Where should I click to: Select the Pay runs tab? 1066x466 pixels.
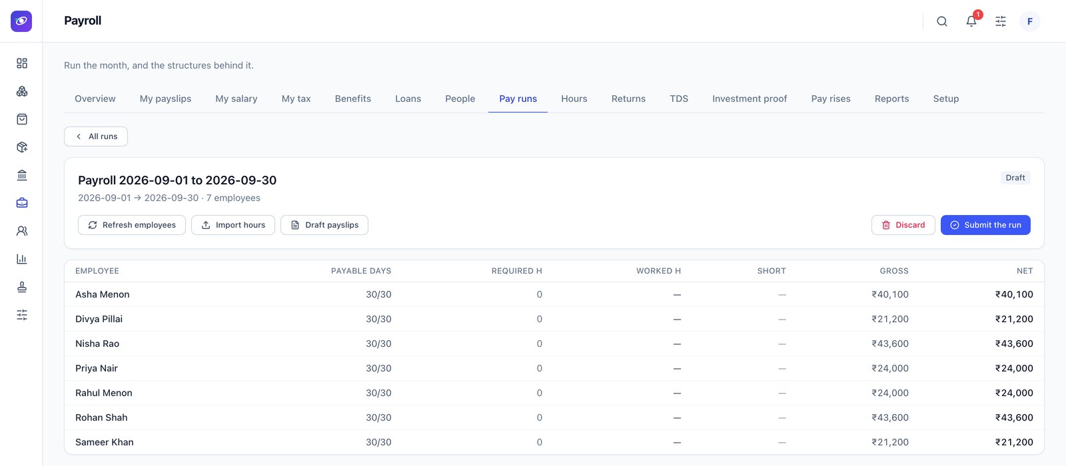[518, 99]
